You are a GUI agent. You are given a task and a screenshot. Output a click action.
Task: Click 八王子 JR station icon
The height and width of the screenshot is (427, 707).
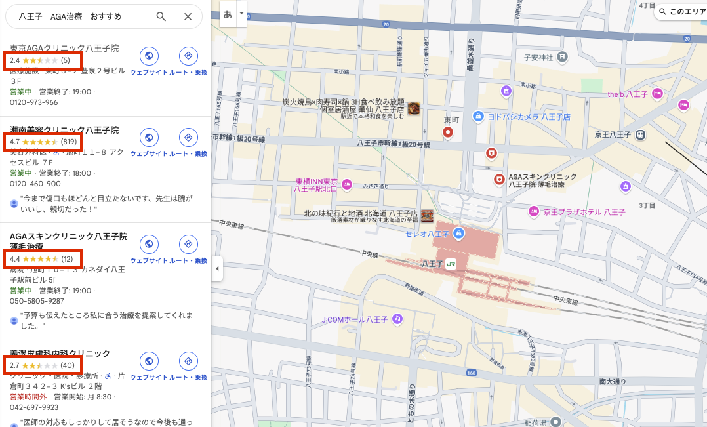[x=451, y=264]
